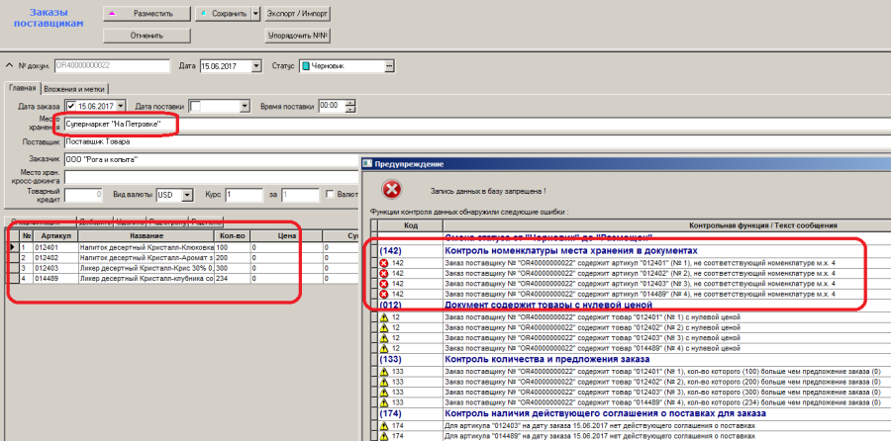Viewport: 891px width, 441px height.
Task: Click group header Документ содержит товары с нулевой ценой
Action: click(x=548, y=306)
